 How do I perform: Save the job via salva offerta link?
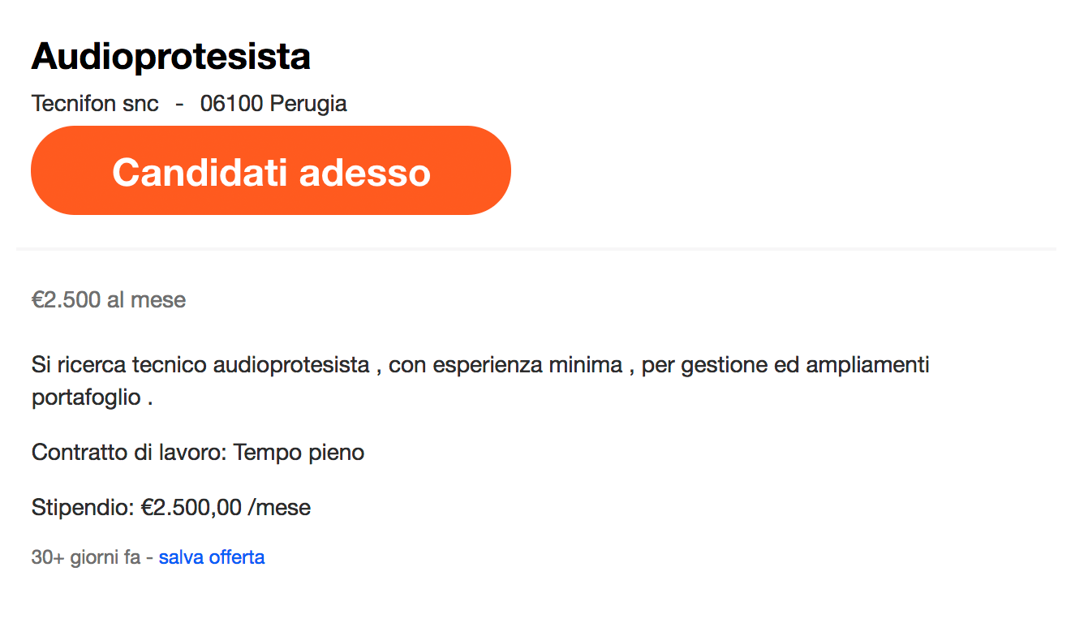212,557
